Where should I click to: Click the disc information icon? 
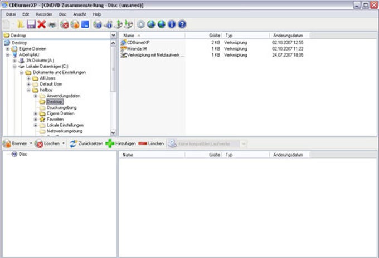pos(98,24)
